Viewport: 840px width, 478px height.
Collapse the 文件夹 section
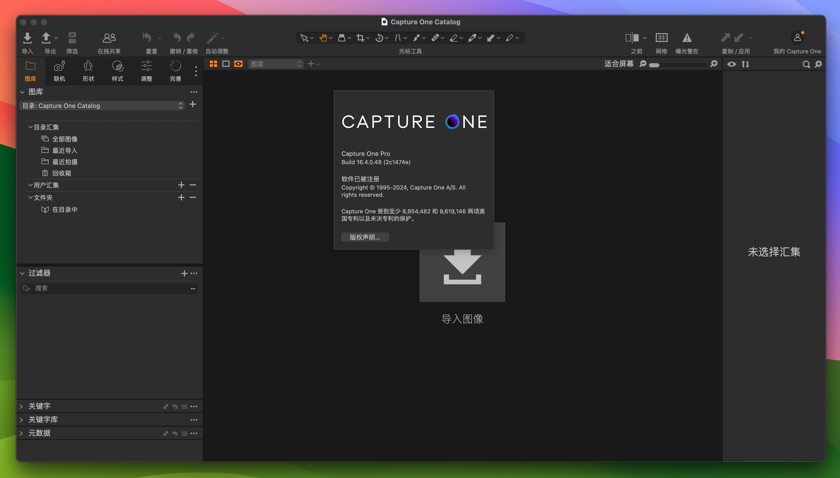click(x=30, y=197)
